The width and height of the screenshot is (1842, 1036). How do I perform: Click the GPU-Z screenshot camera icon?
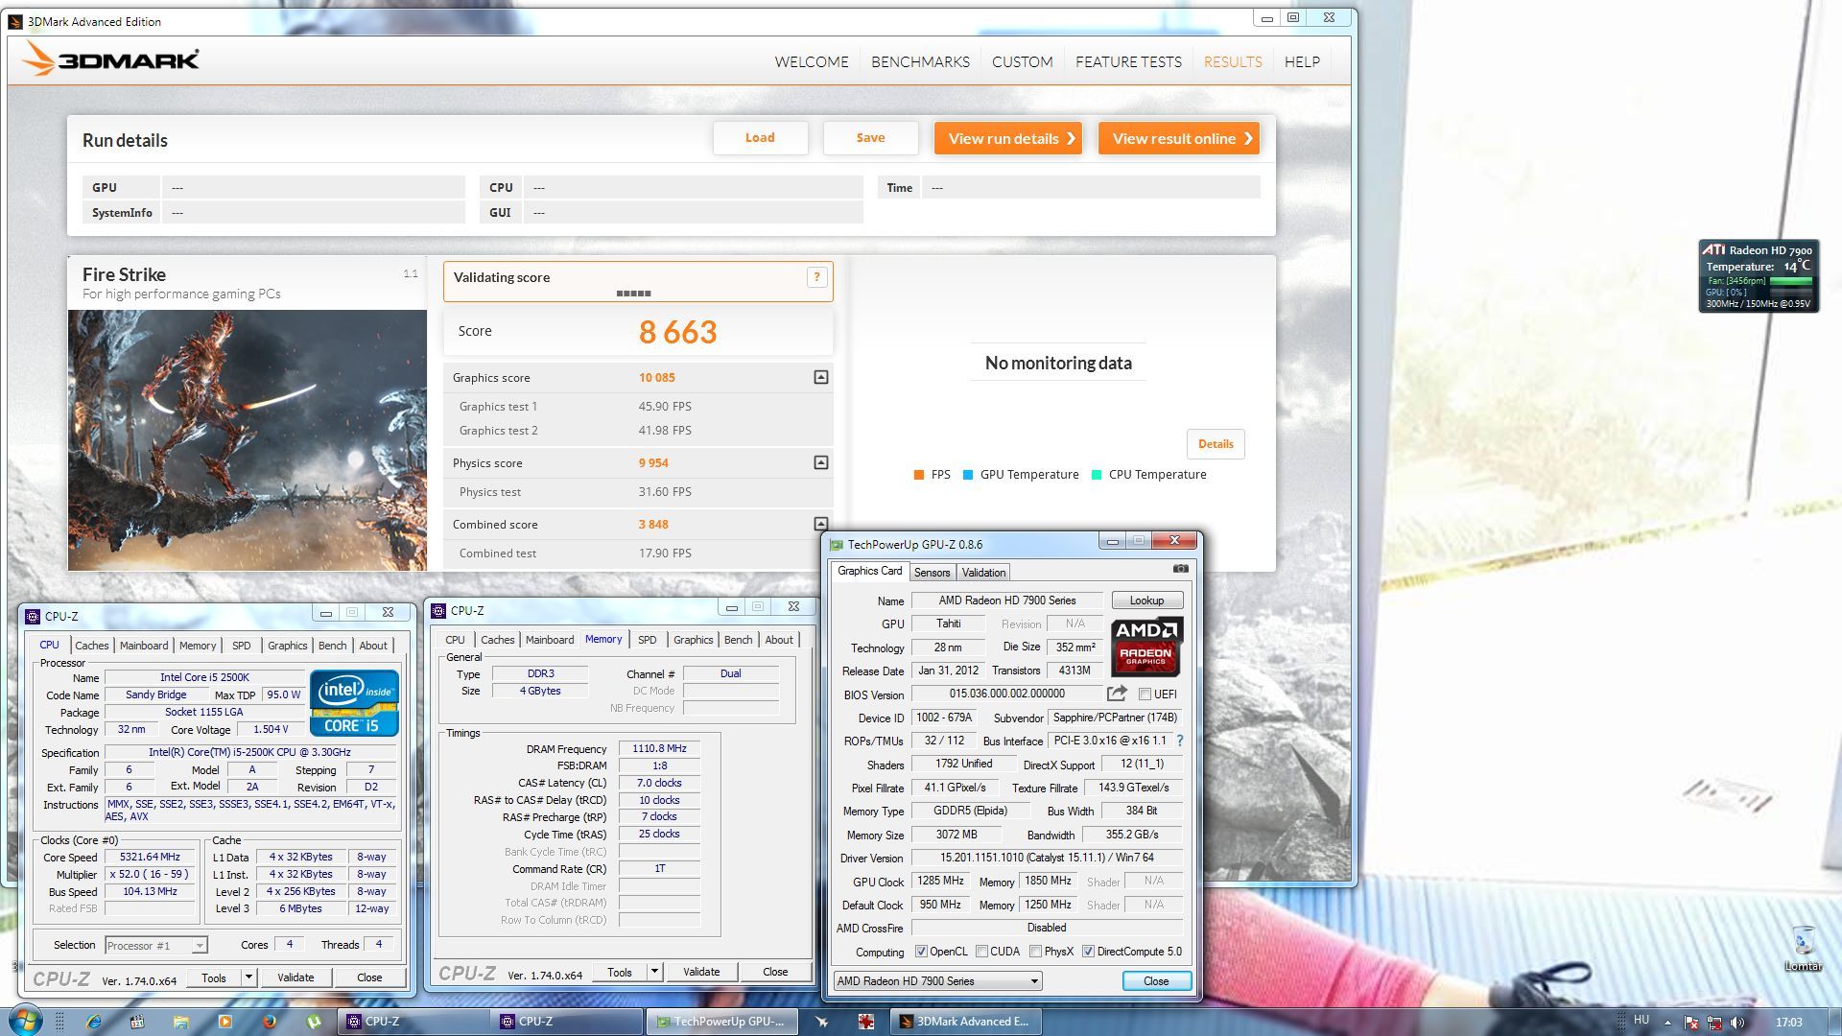1180,569
